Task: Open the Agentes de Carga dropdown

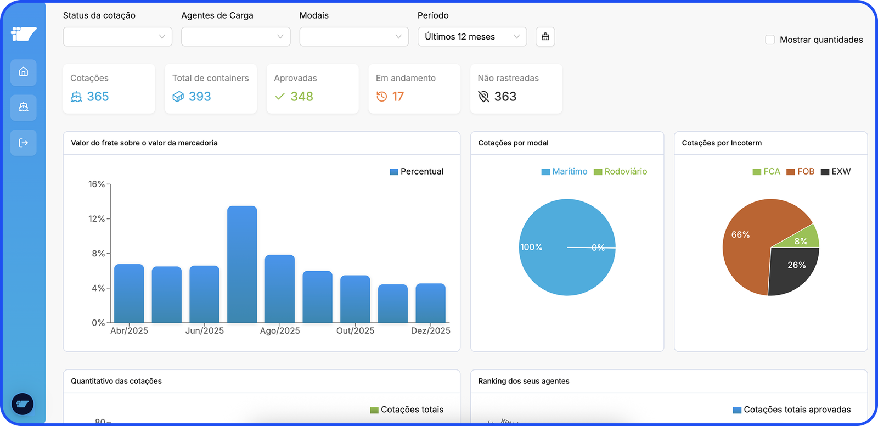Action: (236, 37)
